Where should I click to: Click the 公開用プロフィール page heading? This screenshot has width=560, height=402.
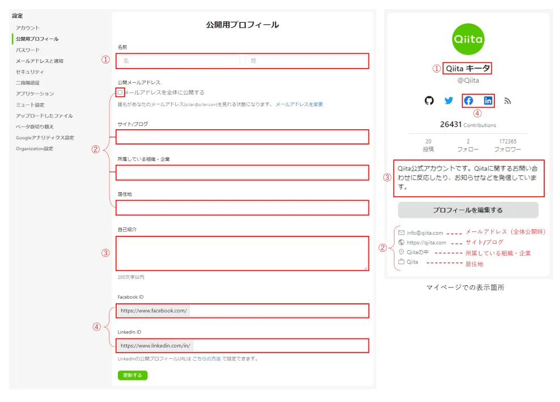pos(242,24)
